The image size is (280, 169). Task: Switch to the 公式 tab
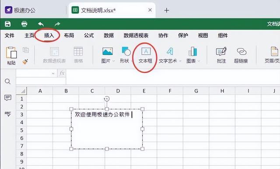tap(89, 35)
